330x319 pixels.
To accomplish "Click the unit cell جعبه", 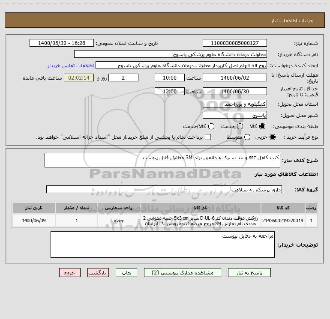I will [x=119, y=221].
